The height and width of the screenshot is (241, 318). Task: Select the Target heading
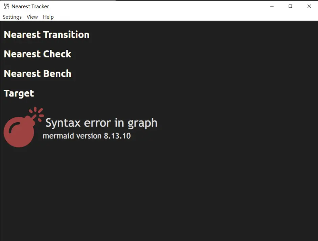[19, 93]
